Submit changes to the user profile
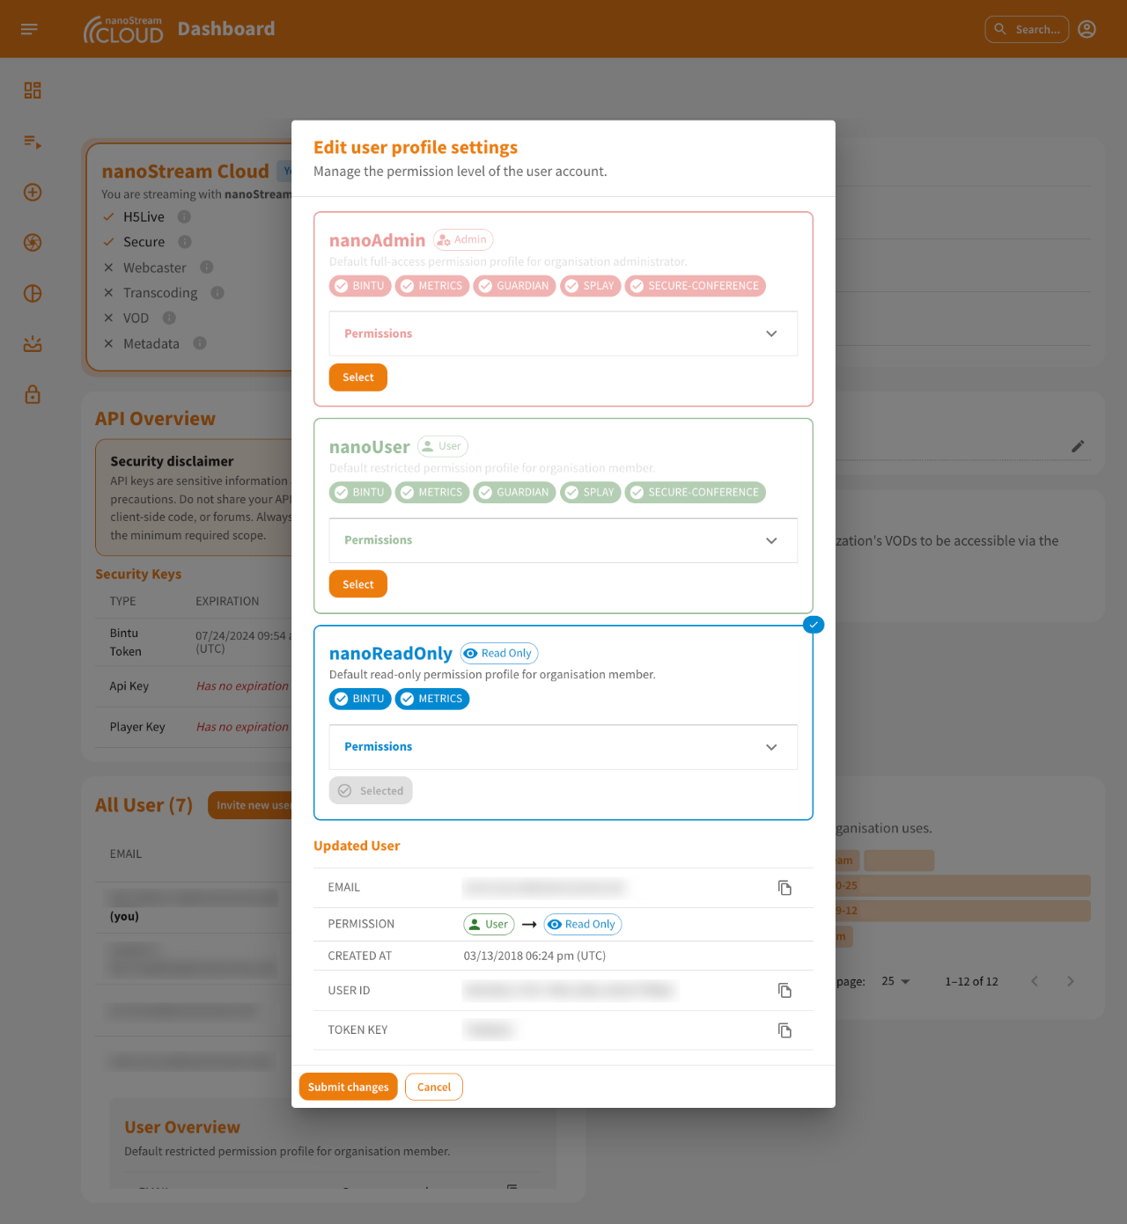This screenshot has height=1224, width=1127. point(348,1087)
